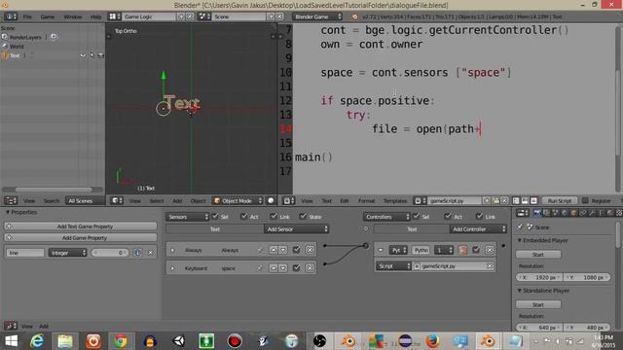Open the Object Mode dropdown
Viewport: 623px width, 350px height.
(x=238, y=201)
